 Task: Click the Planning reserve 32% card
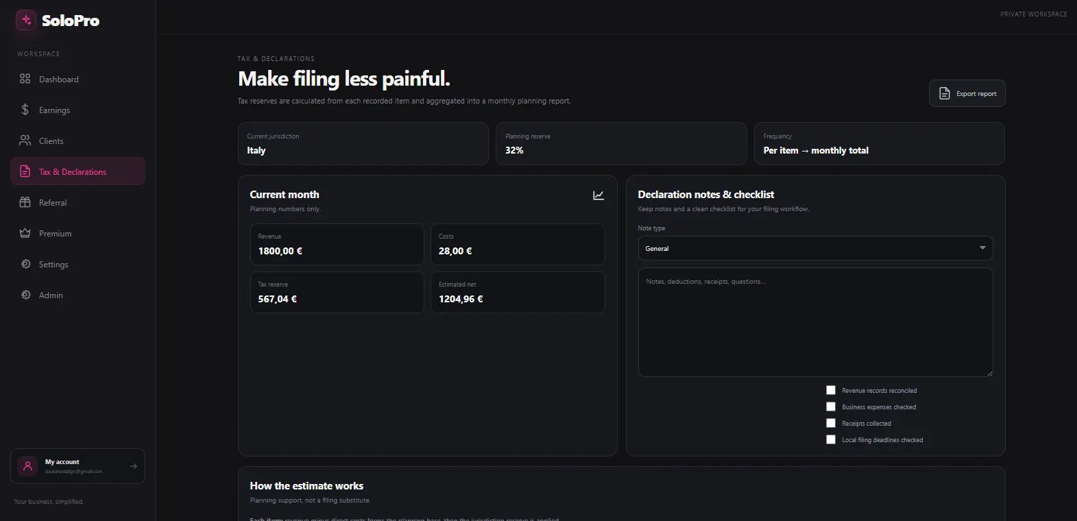(621, 143)
